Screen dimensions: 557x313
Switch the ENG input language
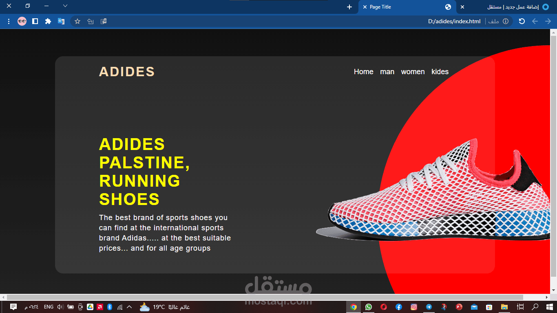pyautogui.click(x=49, y=307)
